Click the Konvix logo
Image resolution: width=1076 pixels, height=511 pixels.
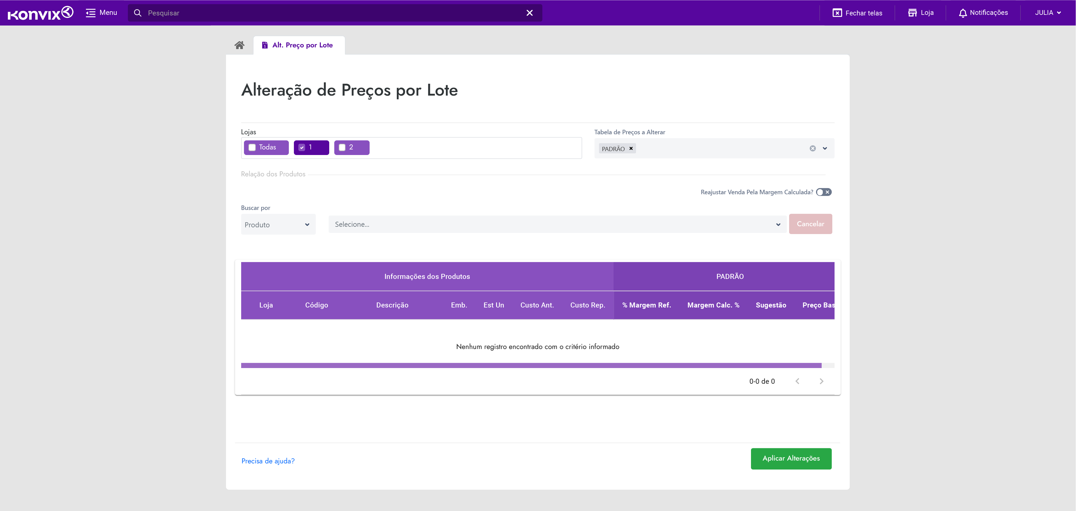40,13
